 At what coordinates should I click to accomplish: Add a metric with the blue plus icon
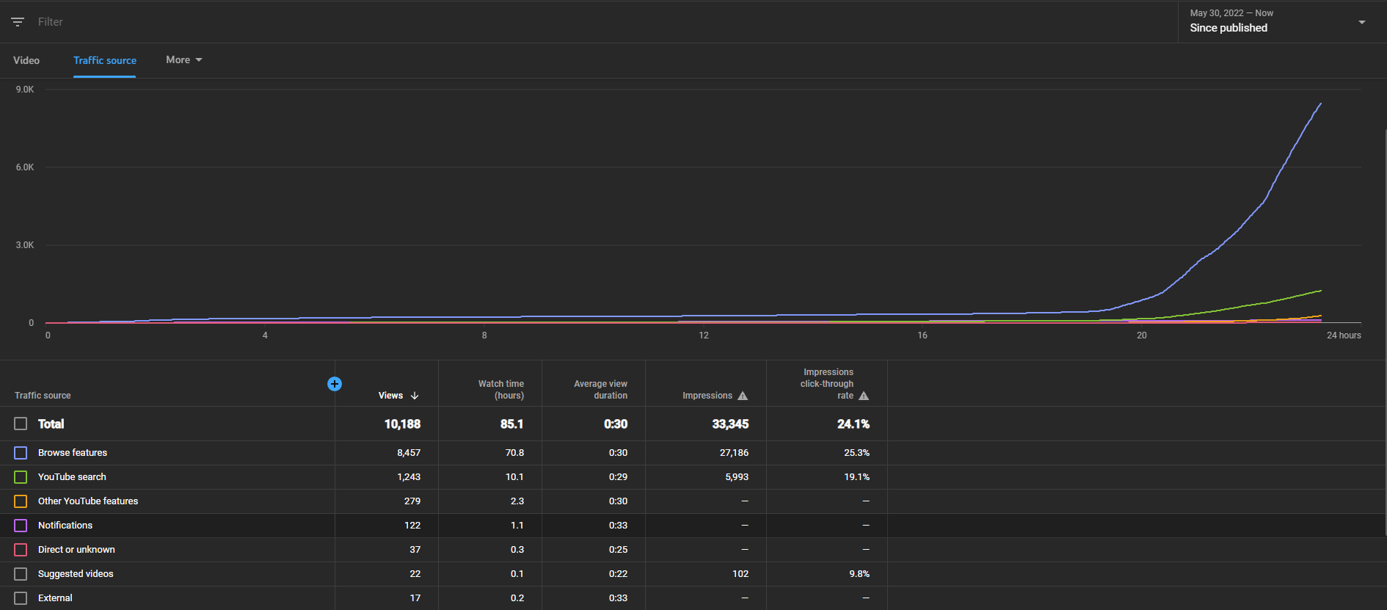pyautogui.click(x=335, y=384)
